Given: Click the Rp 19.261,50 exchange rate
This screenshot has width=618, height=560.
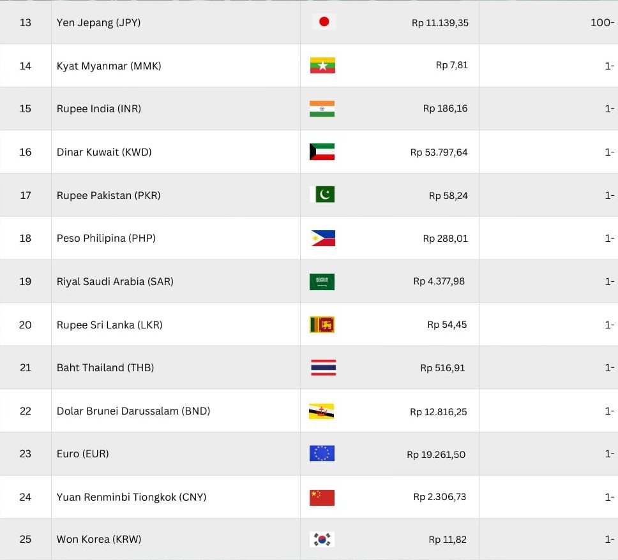Looking at the screenshot, I should [436, 455].
